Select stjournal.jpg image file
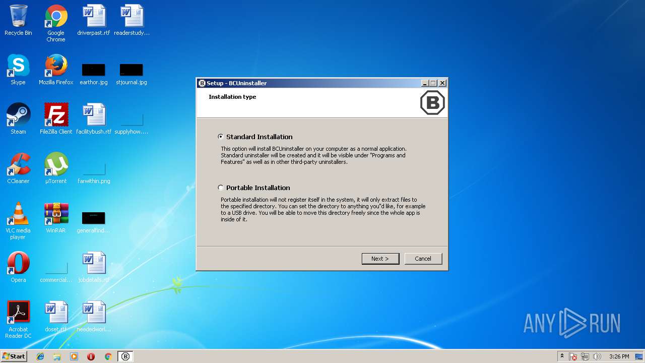 point(132,74)
